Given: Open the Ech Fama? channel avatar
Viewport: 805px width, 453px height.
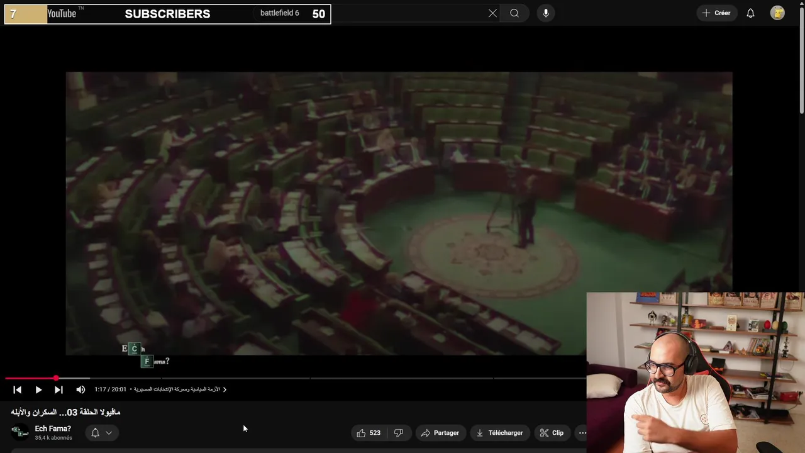Looking at the screenshot, I should 19,432.
